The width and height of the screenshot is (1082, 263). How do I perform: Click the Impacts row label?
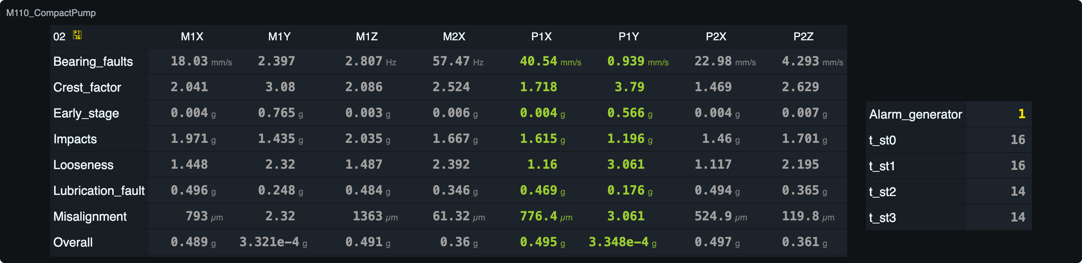tap(75, 139)
